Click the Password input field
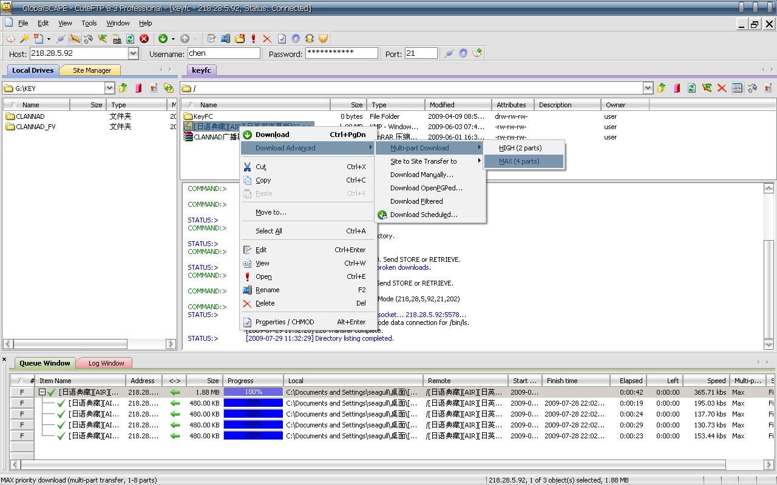The height and width of the screenshot is (485, 777). (341, 53)
